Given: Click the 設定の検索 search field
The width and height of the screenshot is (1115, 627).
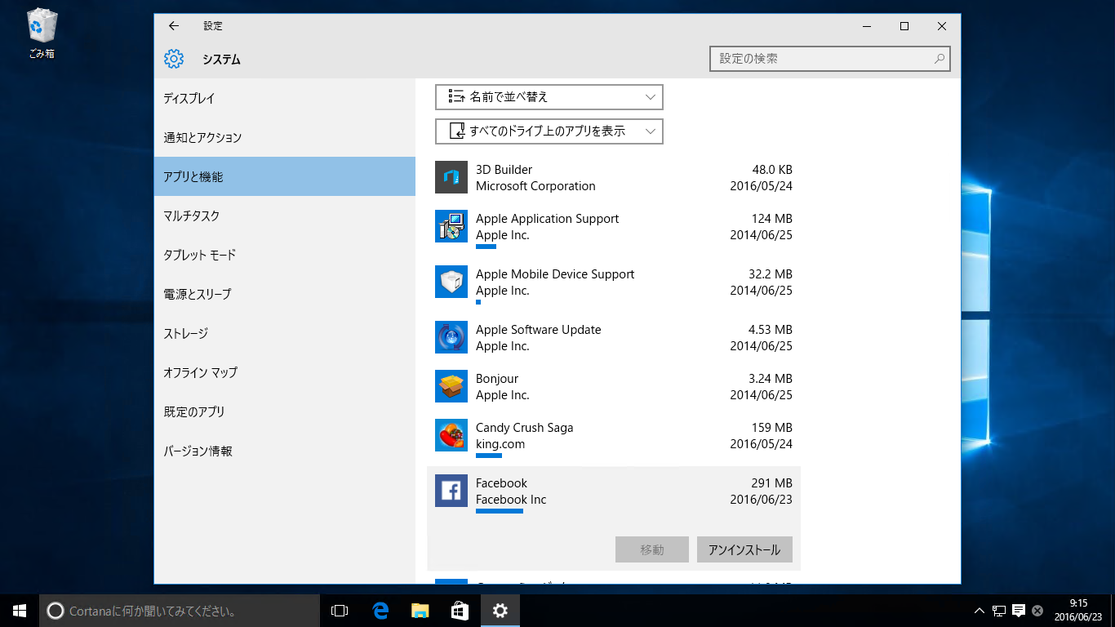Looking at the screenshot, I should [830, 59].
